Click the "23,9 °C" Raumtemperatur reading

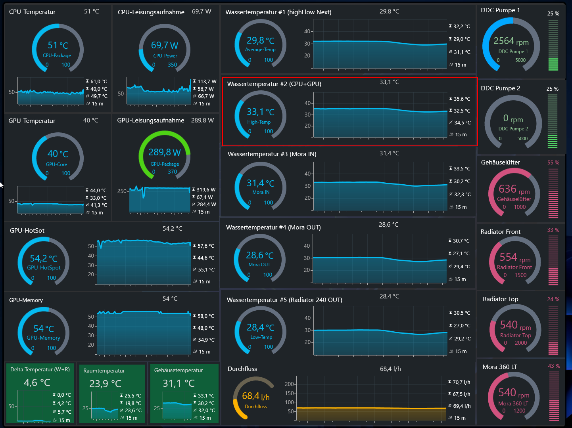coord(106,384)
